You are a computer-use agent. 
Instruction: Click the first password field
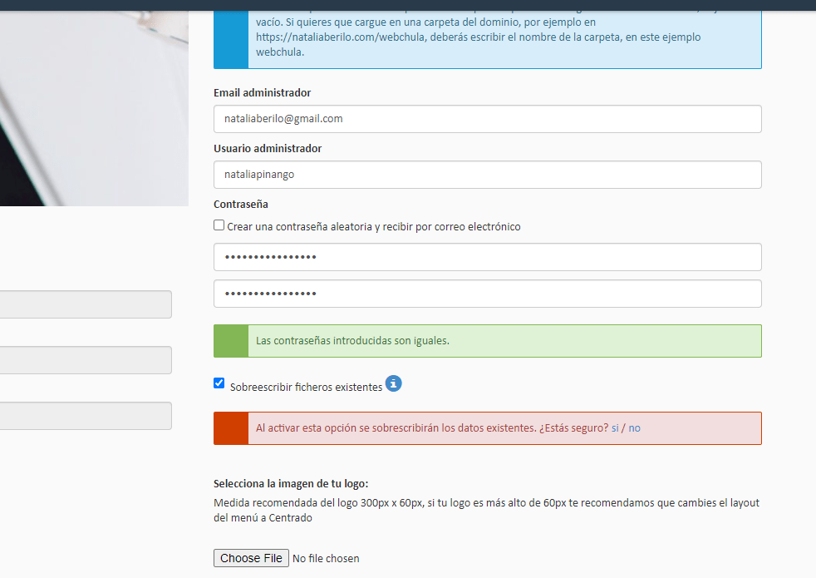click(x=488, y=257)
